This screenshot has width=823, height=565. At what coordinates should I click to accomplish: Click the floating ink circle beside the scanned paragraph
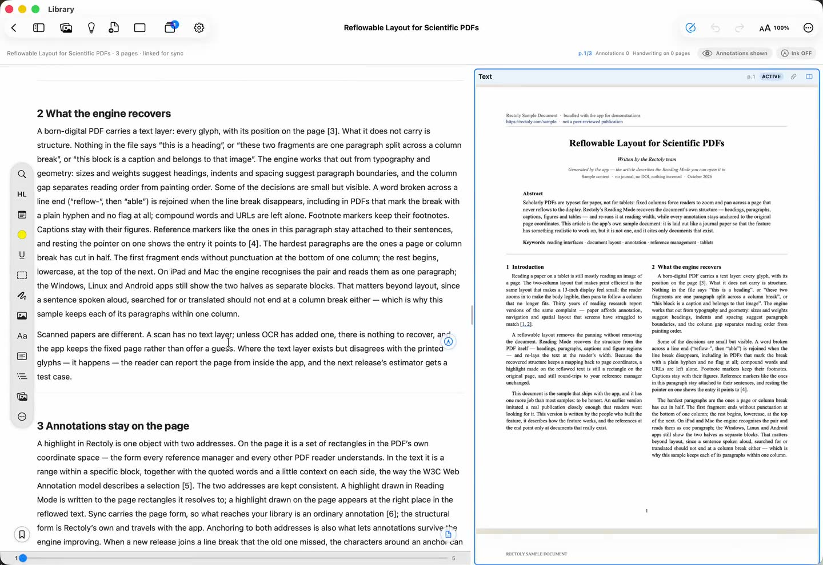[449, 342]
